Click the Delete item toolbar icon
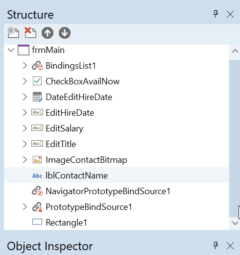The width and height of the screenshot is (240, 255). point(30,32)
